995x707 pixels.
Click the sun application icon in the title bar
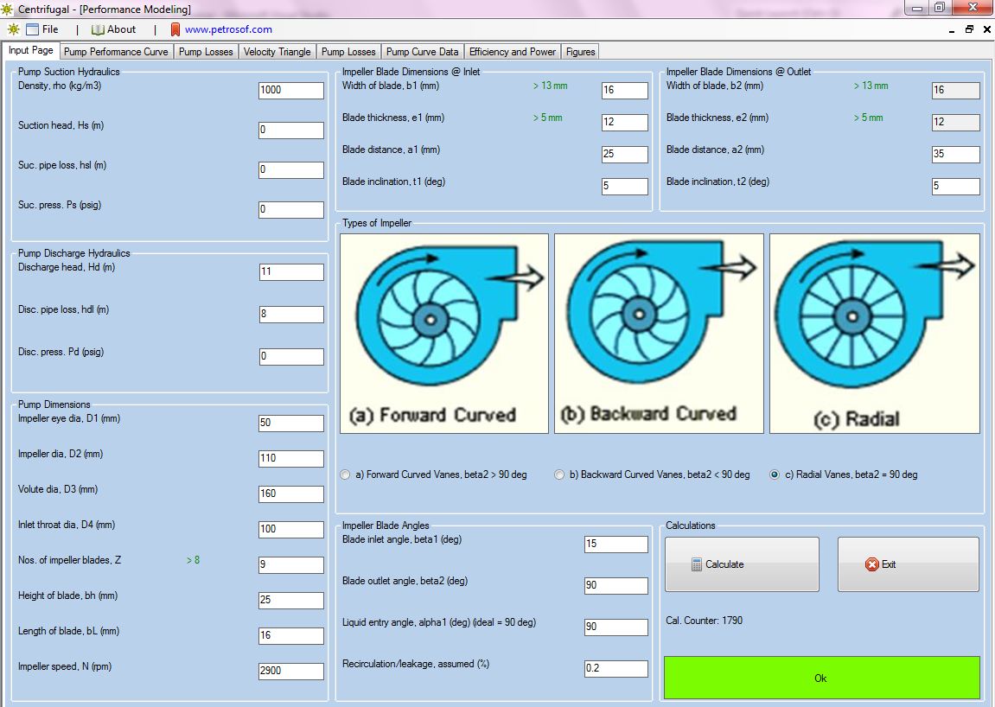pos(8,8)
